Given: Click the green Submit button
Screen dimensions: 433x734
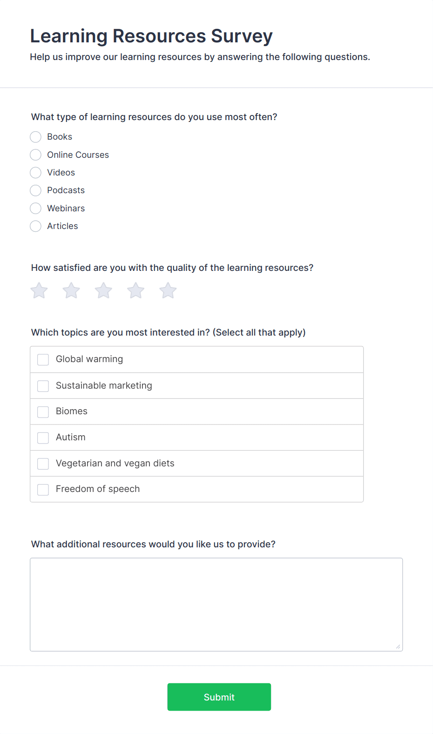Looking at the screenshot, I should (219, 697).
